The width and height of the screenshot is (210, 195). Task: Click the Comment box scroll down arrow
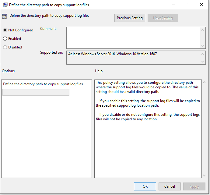[202, 46]
